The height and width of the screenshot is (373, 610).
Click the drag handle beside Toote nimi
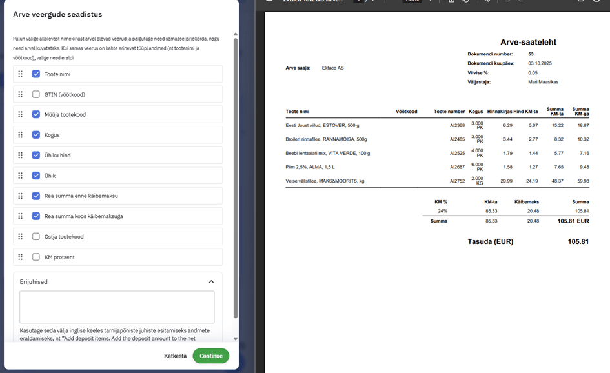click(x=20, y=74)
